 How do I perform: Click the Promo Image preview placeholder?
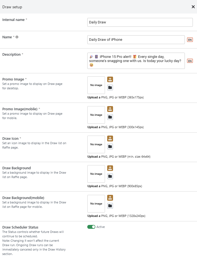(x=96, y=85)
